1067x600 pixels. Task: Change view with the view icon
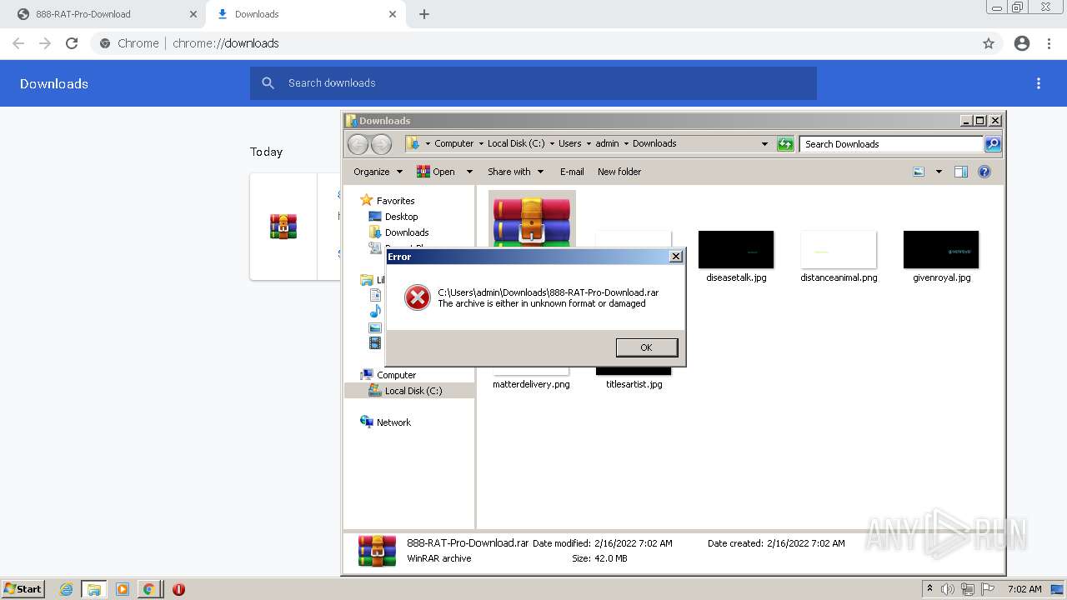pos(919,172)
